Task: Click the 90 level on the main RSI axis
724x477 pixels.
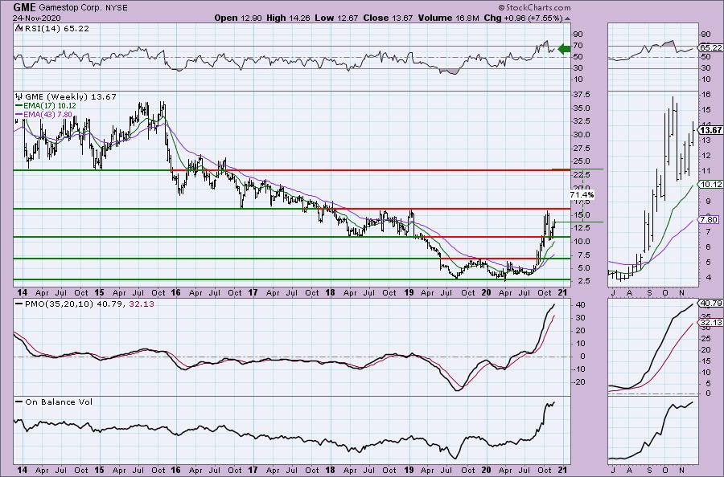Action: [x=578, y=35]
